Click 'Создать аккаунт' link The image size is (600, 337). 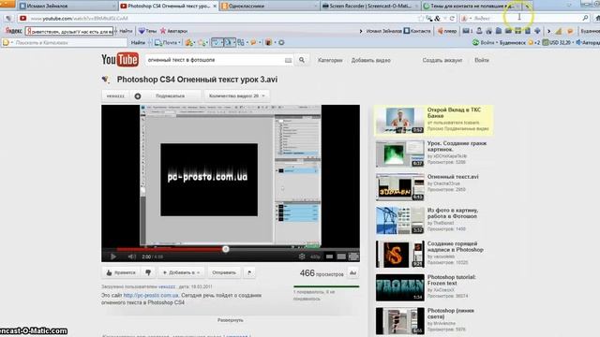tap(442, 60)
